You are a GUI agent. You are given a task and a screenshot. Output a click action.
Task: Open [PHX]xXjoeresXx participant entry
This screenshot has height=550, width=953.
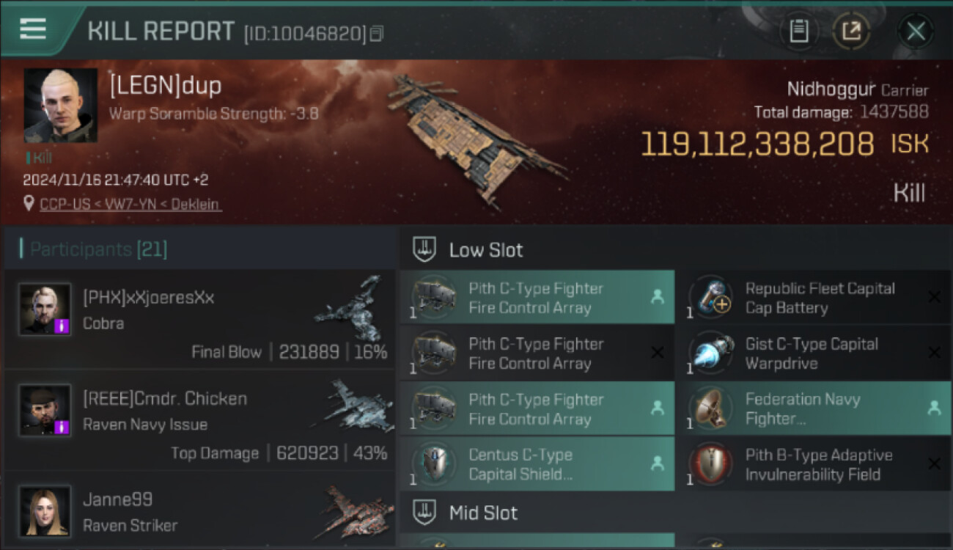199,319
